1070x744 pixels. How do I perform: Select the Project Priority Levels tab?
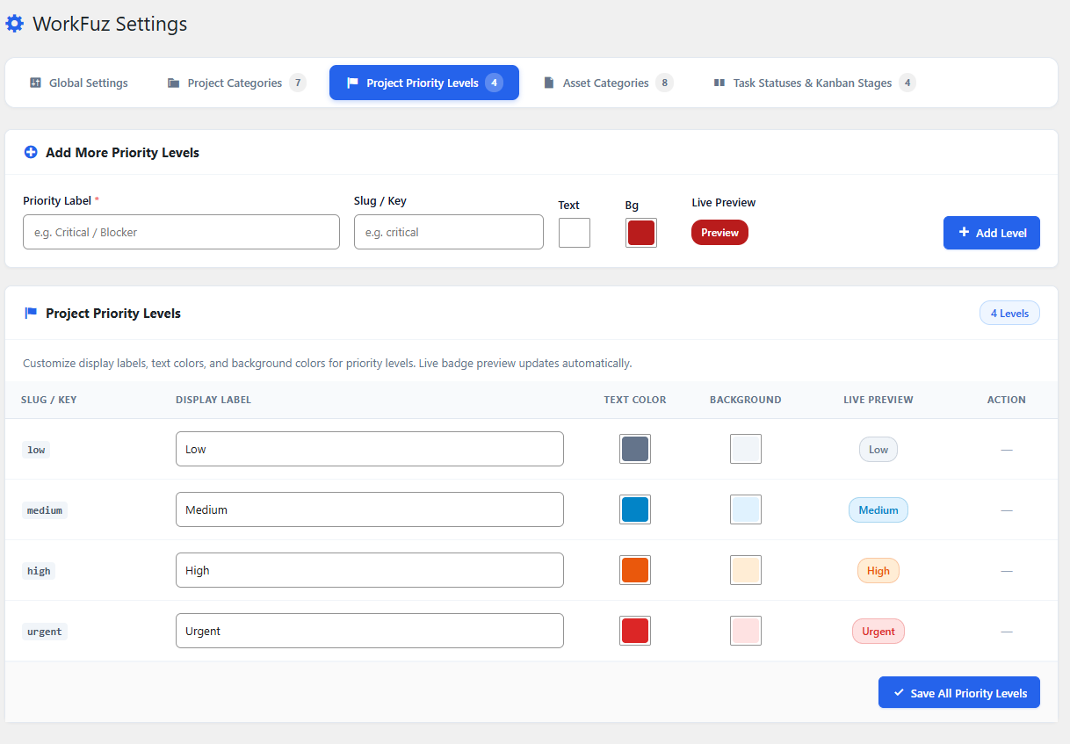(424, 83)
